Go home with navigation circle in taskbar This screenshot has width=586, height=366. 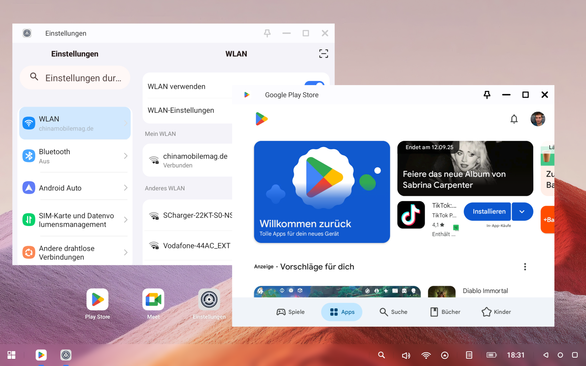[560, 355]
